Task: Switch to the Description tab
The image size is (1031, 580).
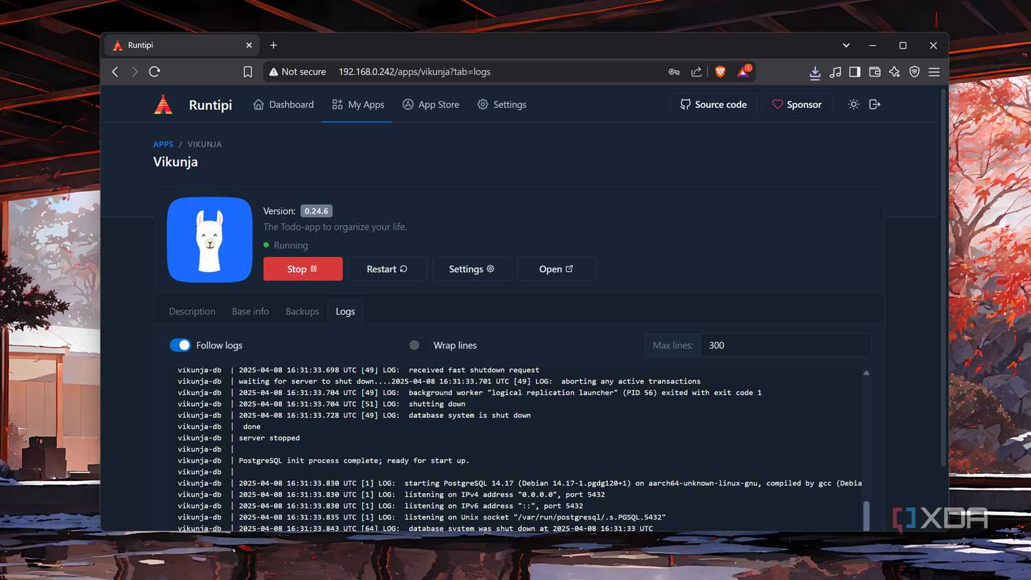Action: coord(192,311)
